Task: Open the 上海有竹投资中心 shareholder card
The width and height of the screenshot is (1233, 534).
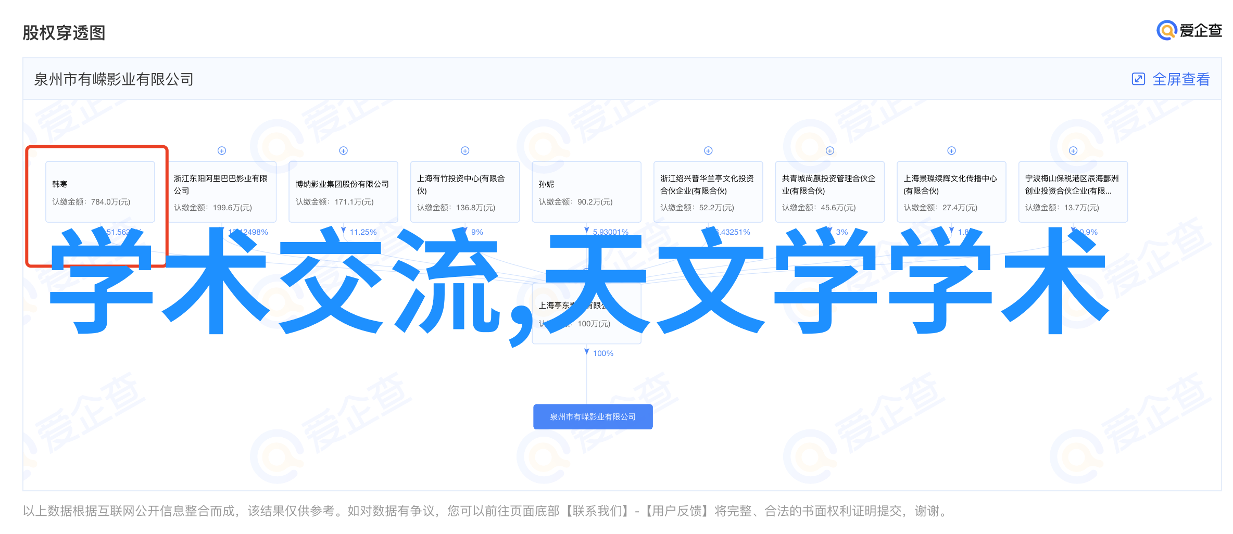Action: (465, 192)
